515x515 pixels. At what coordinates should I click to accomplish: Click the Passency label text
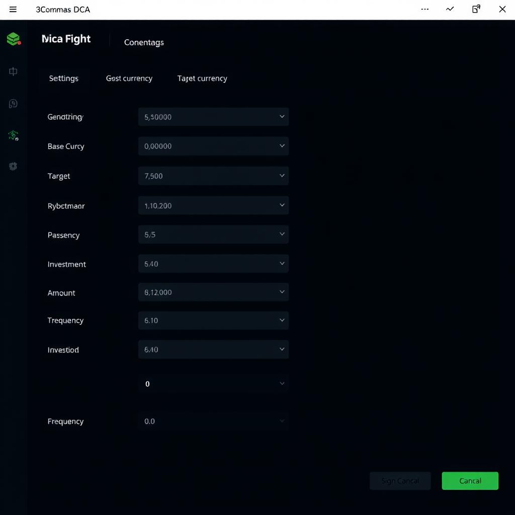point(63,235)
